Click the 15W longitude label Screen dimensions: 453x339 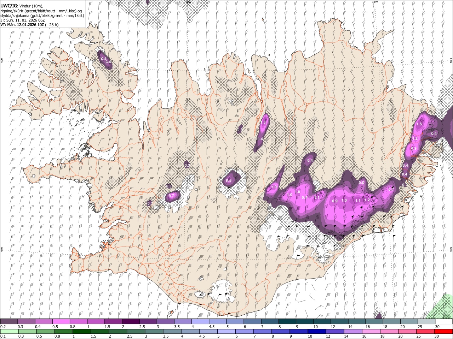click(375, 2)
